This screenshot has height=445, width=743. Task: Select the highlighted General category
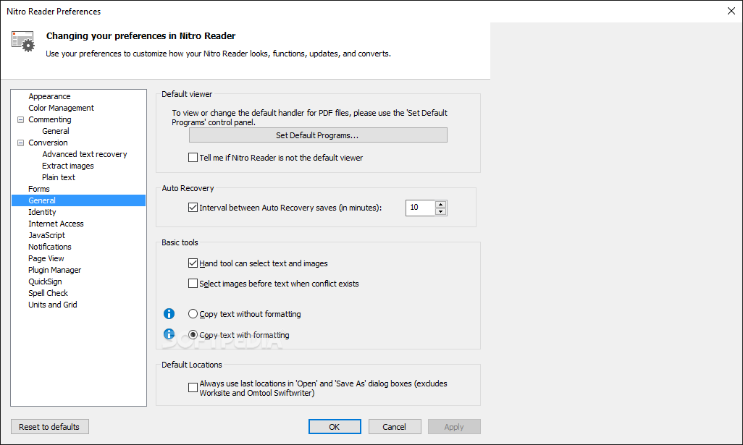[x=78, y=200]
